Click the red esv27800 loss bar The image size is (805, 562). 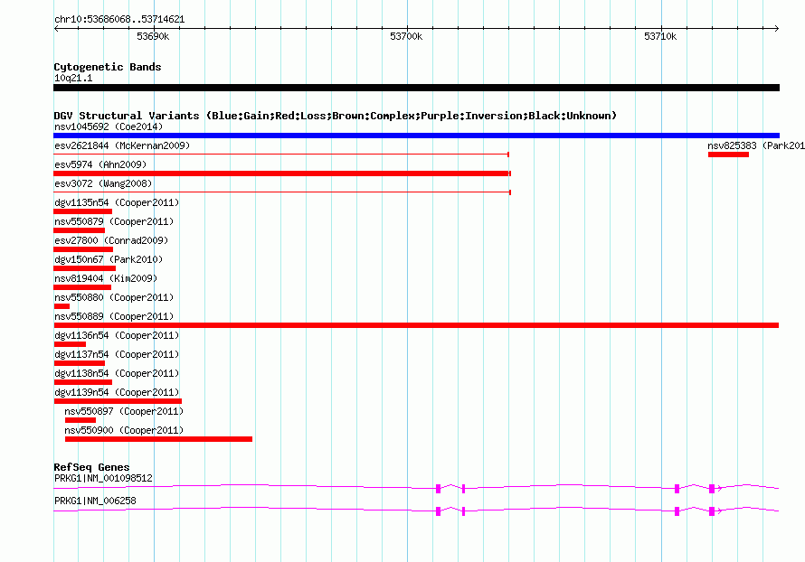pos(83,249)
